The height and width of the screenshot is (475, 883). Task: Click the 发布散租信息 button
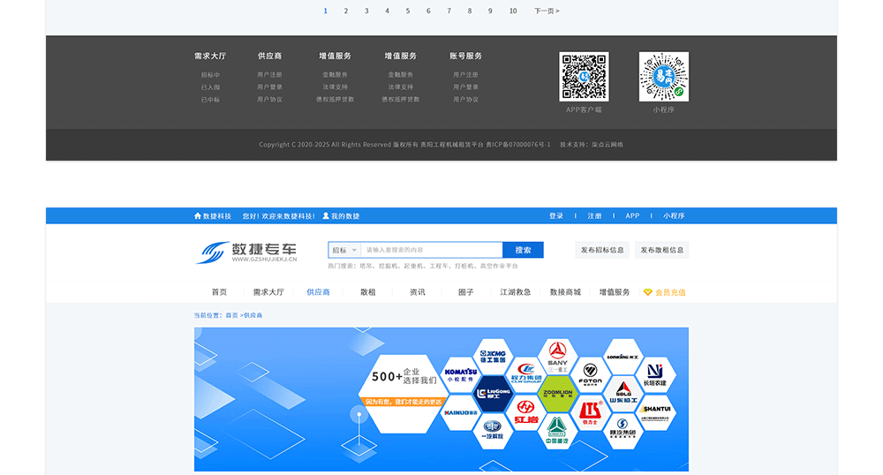[661, 250]
